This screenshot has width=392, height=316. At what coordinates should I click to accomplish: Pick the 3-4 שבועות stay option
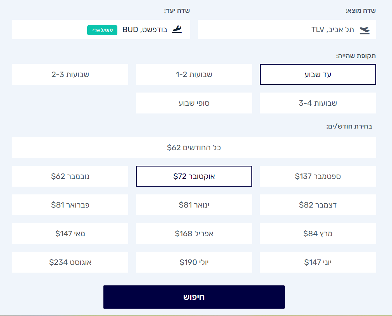[x=318, y=103]
